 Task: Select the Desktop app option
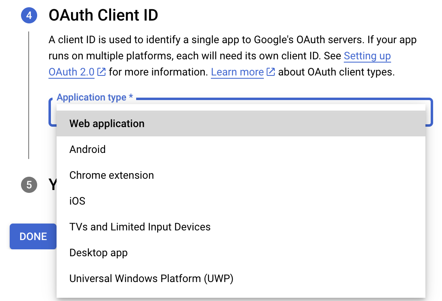[241, 253]
